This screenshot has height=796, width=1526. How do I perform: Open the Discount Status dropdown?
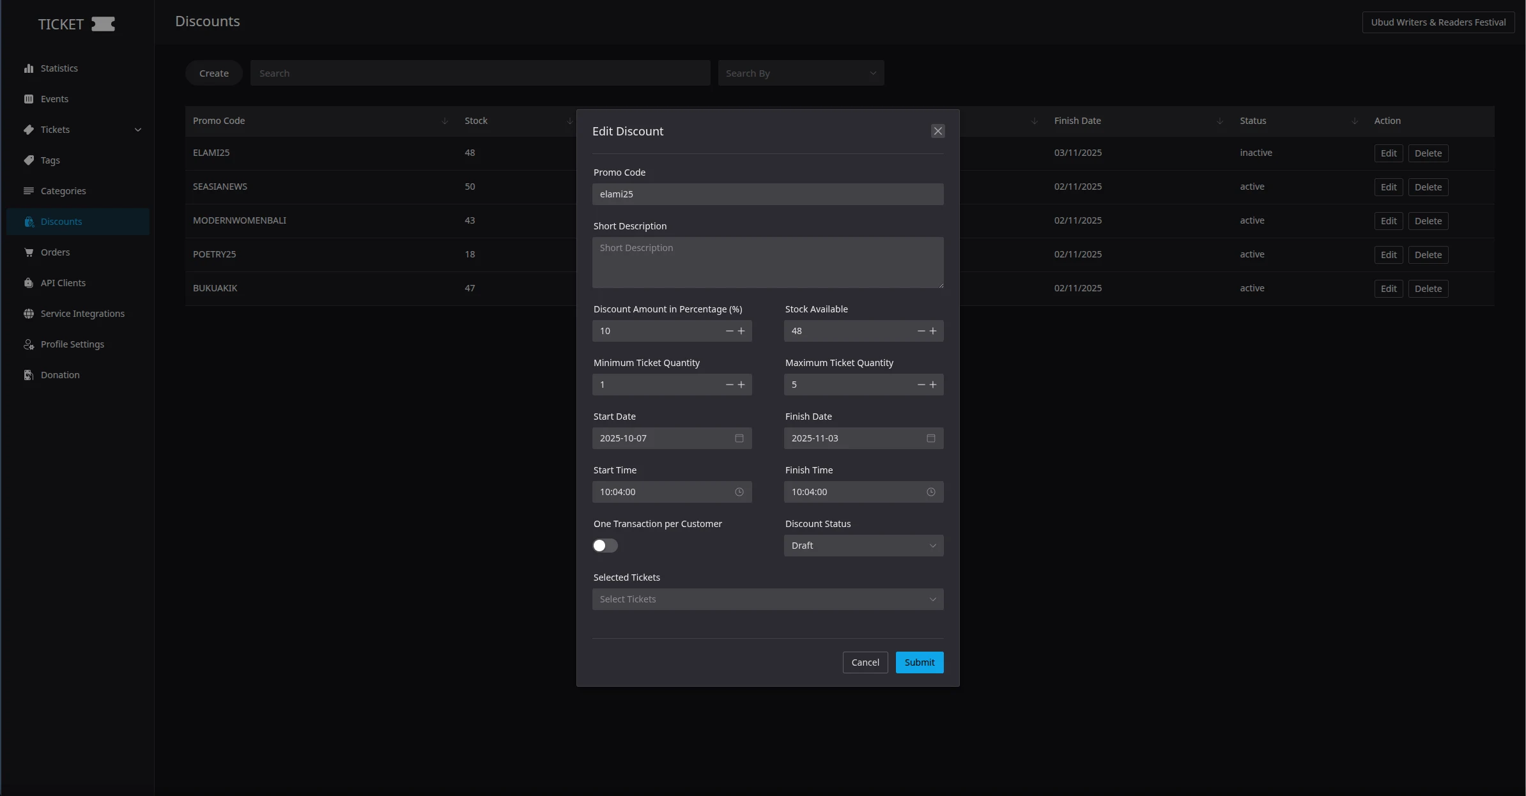863,546
